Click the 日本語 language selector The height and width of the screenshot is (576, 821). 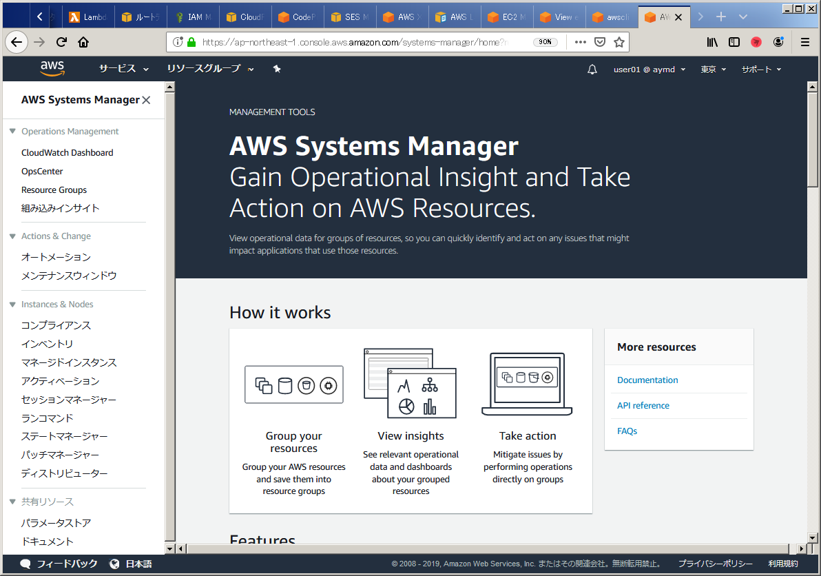(138, 564)
